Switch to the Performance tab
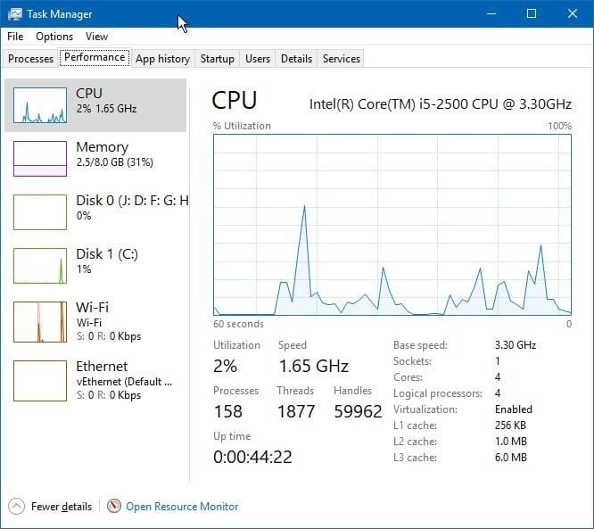This screenshot has width=594, height=529. tap(95, 57)
